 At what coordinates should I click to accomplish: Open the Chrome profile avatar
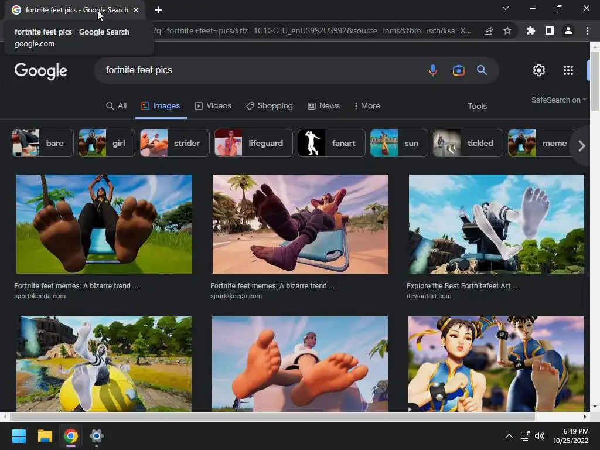(x=568, y=30)
